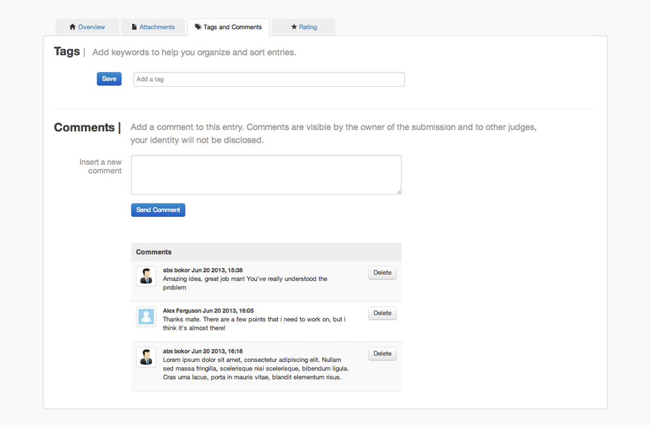Switch to the Attachments tab
Image resolution: width=651 pixels, height=425 pixels.
coord(153,27)
